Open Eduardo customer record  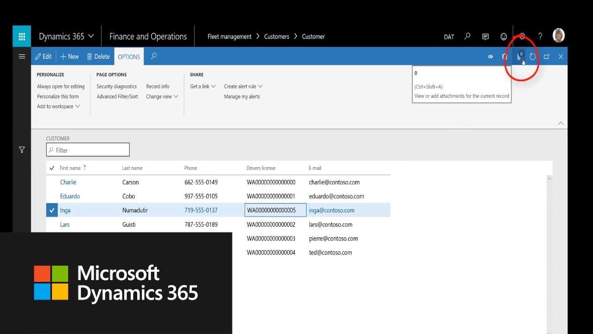pos(70,196)
